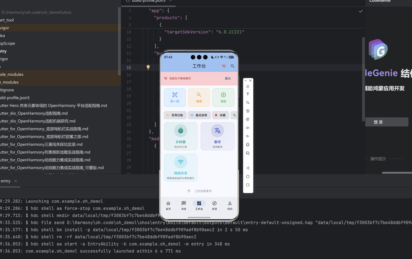Screen dimensions: 412x259
Task: Minimize the emulator toolbar panel
Action: pos(245,81)
